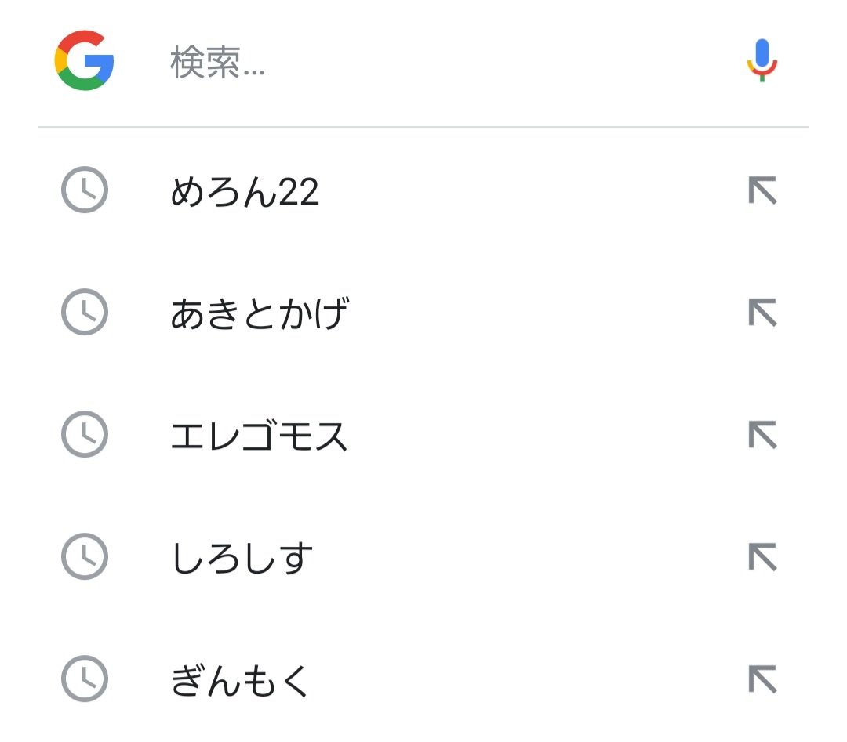Open the あきとかげ recent search
Viewport: 847px width, 742px height.
coord(259,313)
